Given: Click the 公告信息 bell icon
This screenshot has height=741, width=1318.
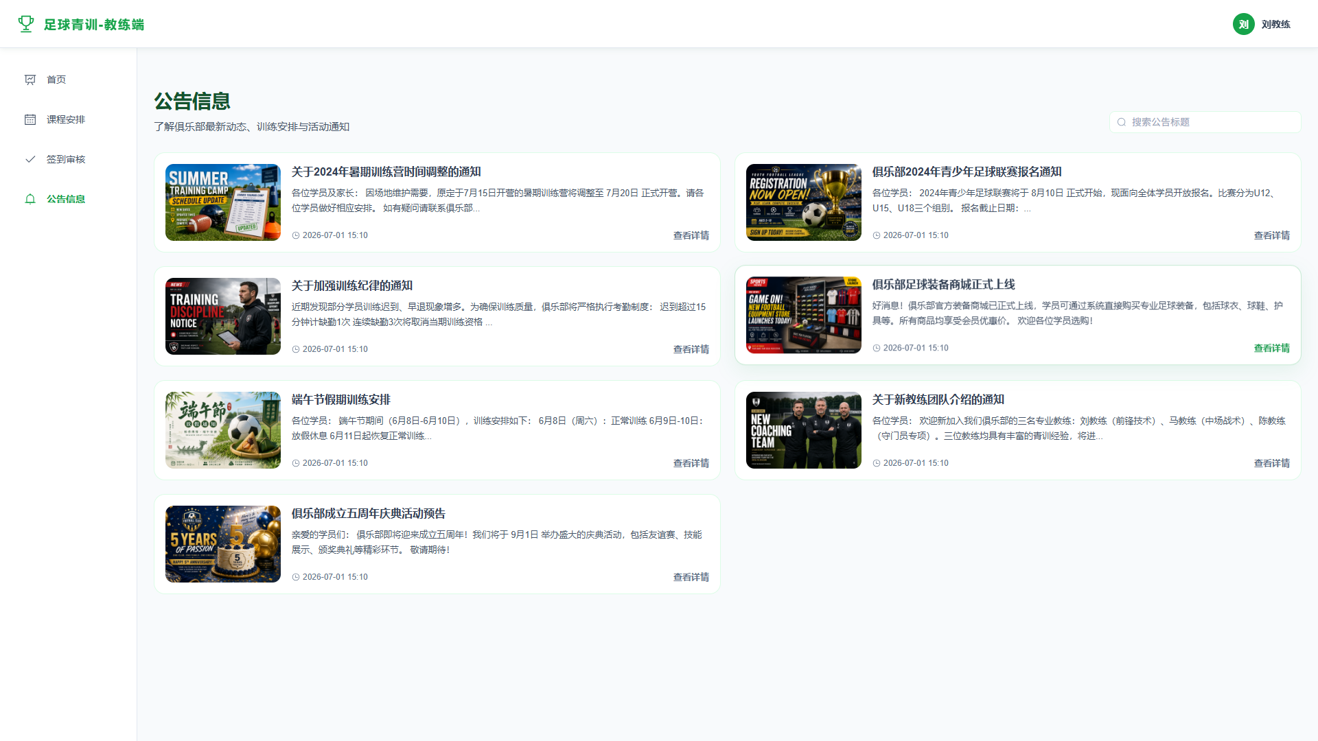Looking at the screenshot, I should 30,199.
